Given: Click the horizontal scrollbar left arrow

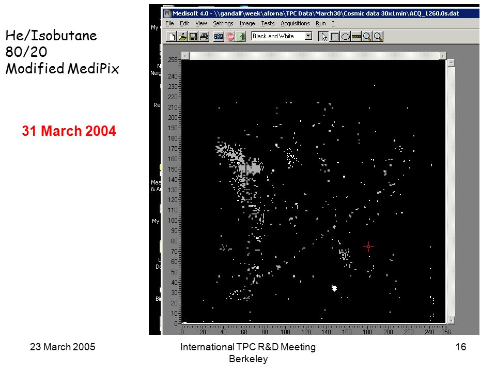Looking at the screenshot, I should pos(185,56).
